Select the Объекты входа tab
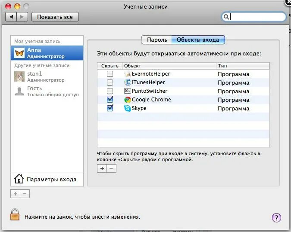The width and height of the screenshot is (291, 232). (x=198, y=40)
